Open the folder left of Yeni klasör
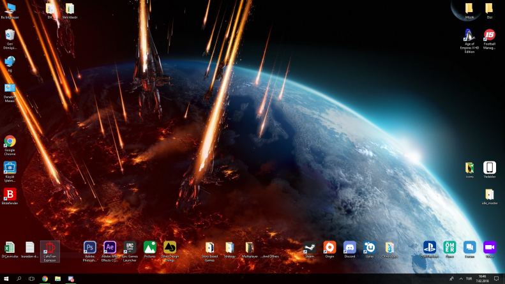The width and height of the screenshot is (505, 284). coord(50,11)
